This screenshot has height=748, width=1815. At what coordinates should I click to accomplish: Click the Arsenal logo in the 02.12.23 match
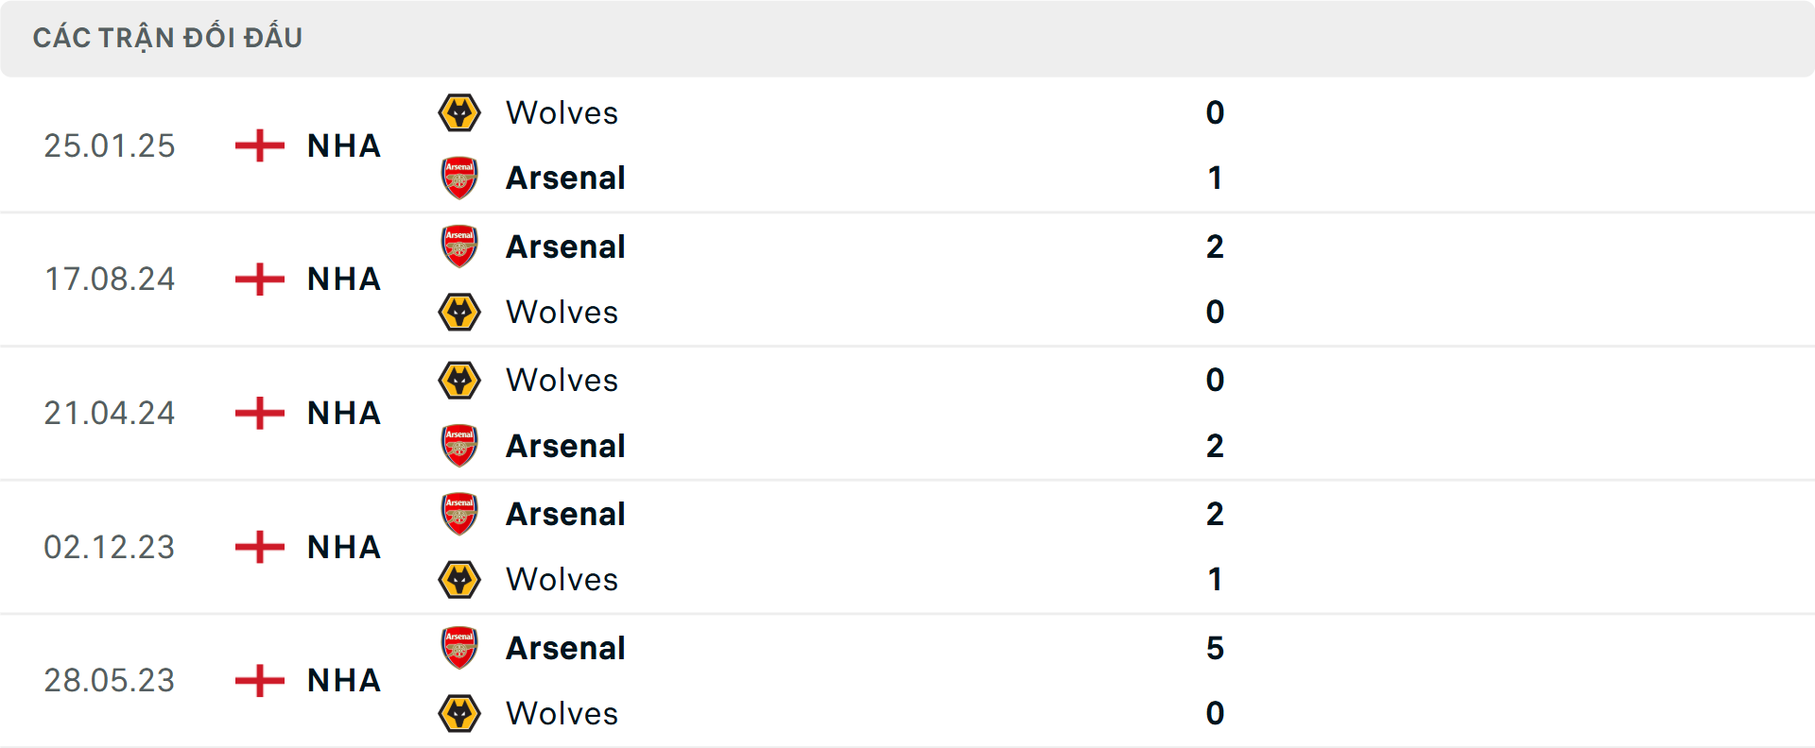pyautogui.click(x=458, y=515)
